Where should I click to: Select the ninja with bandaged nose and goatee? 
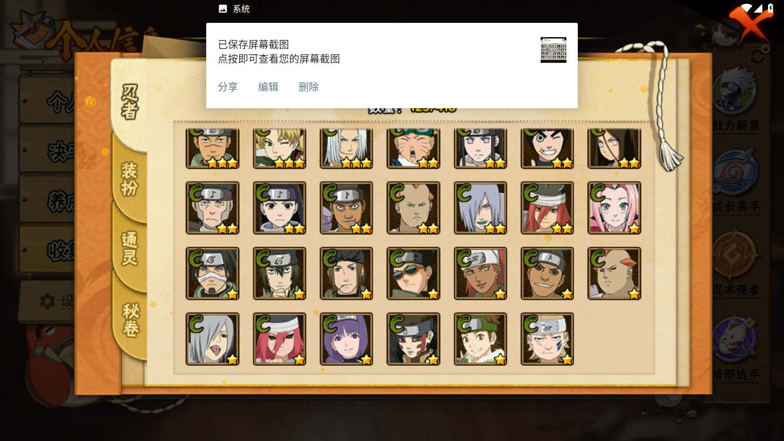(212, 273)
